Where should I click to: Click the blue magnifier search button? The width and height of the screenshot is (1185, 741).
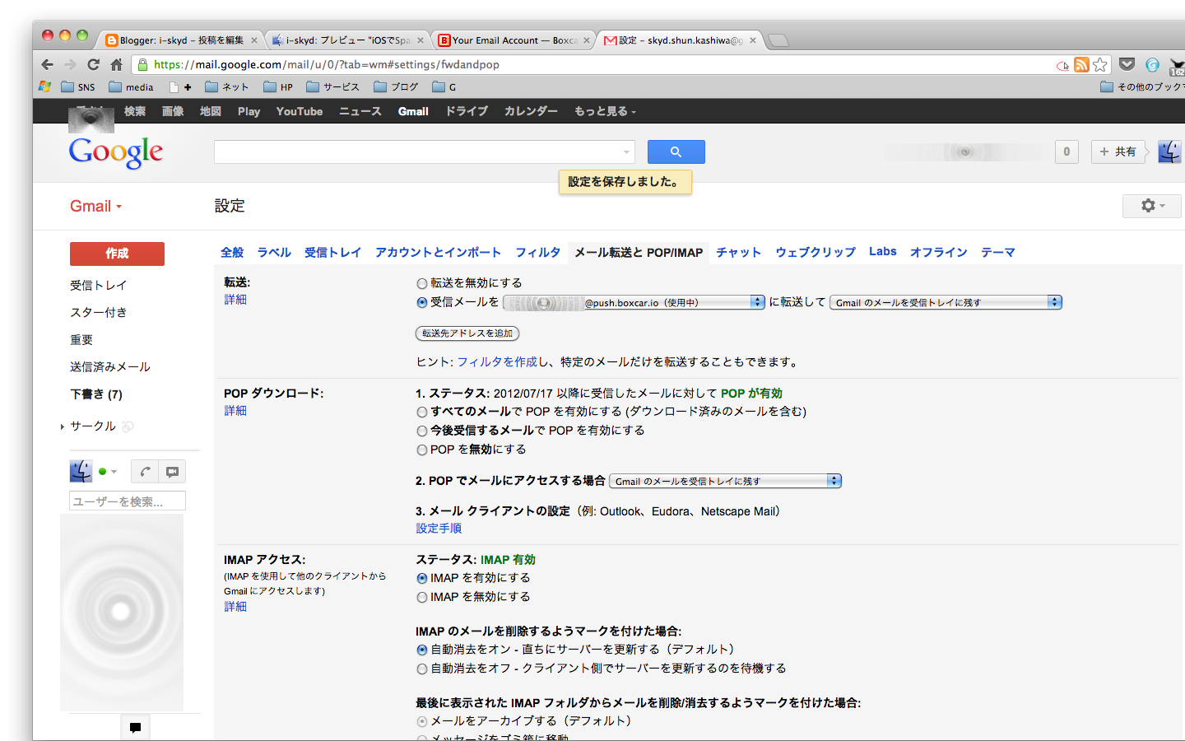[676, 151]
